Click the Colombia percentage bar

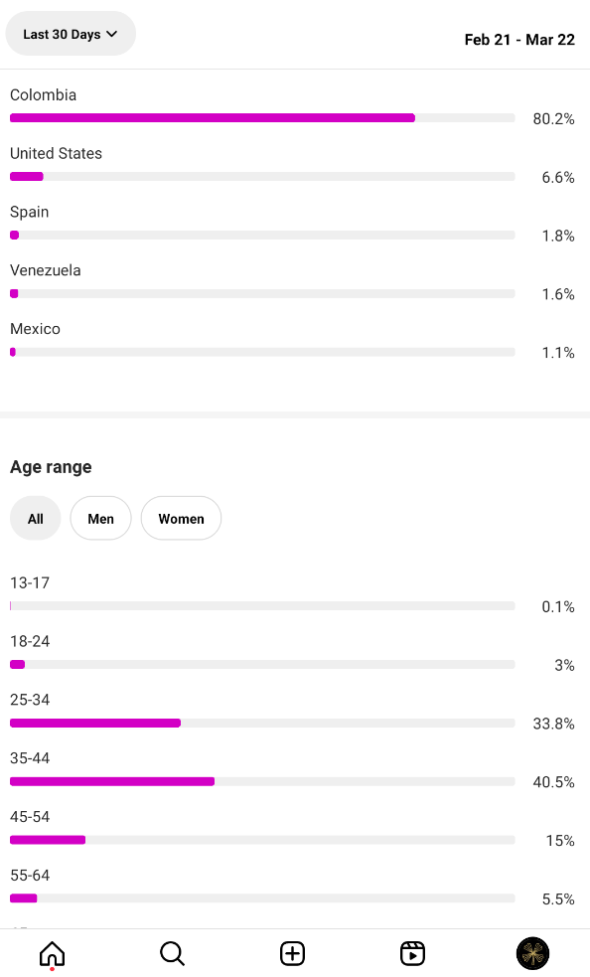[x=262, y=117]
